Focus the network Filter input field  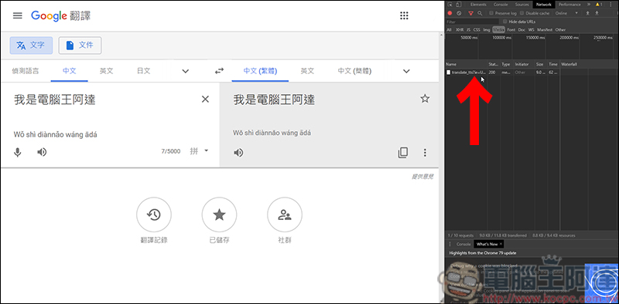[x=472, y=22]
